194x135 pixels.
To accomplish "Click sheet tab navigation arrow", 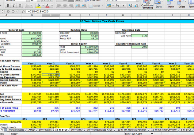I will tap(2, 130).
